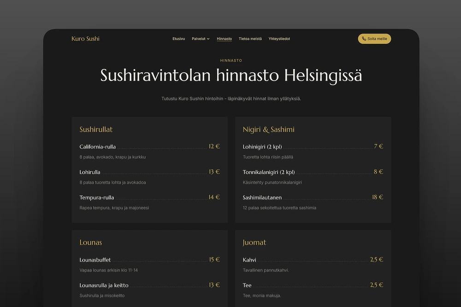
Task: Click description 8 palaa, avokado, krapu ja kurkku
Action: (x=112, y=157)
